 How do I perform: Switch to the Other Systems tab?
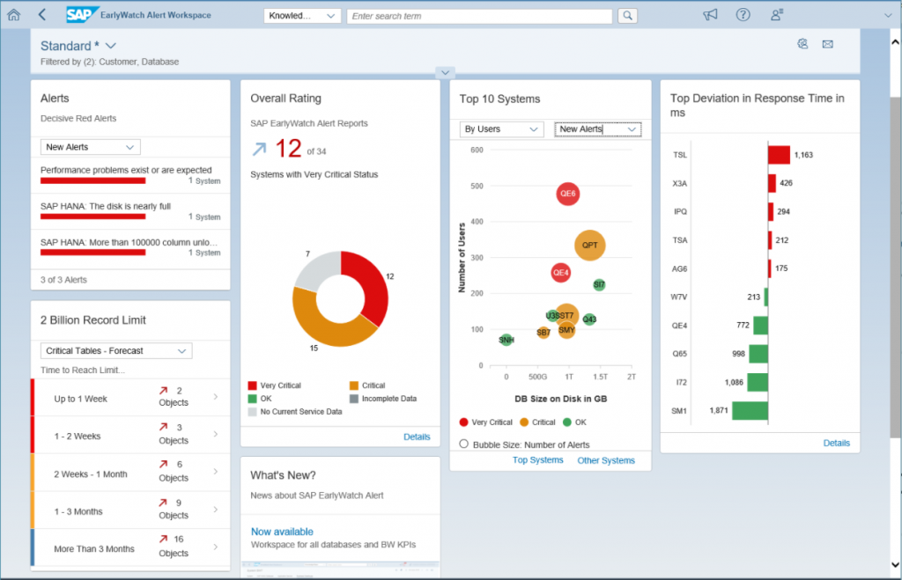point(605,460)
